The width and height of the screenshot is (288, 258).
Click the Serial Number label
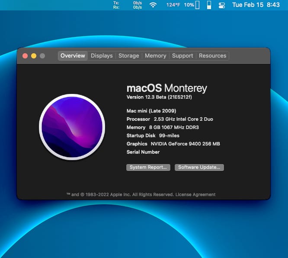(143, 152)
